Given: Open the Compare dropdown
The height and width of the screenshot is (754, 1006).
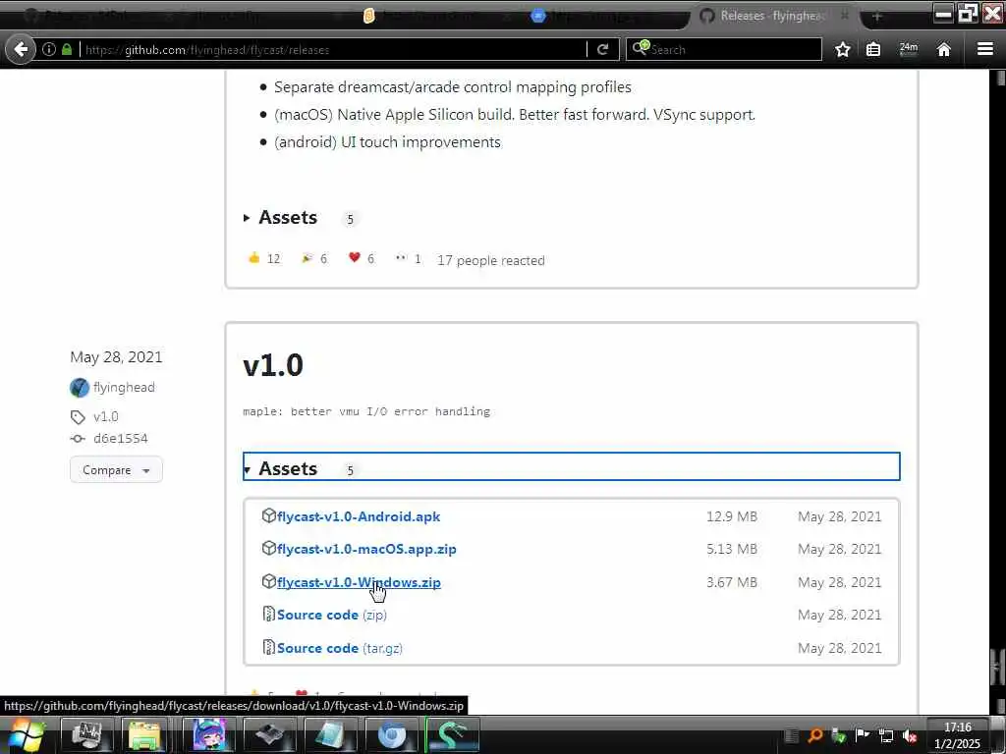Looking at the screenshot, I should [x=116, y=470].
